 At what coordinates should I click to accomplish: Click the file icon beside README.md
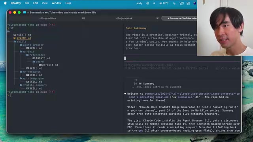[x=15, y=38]
